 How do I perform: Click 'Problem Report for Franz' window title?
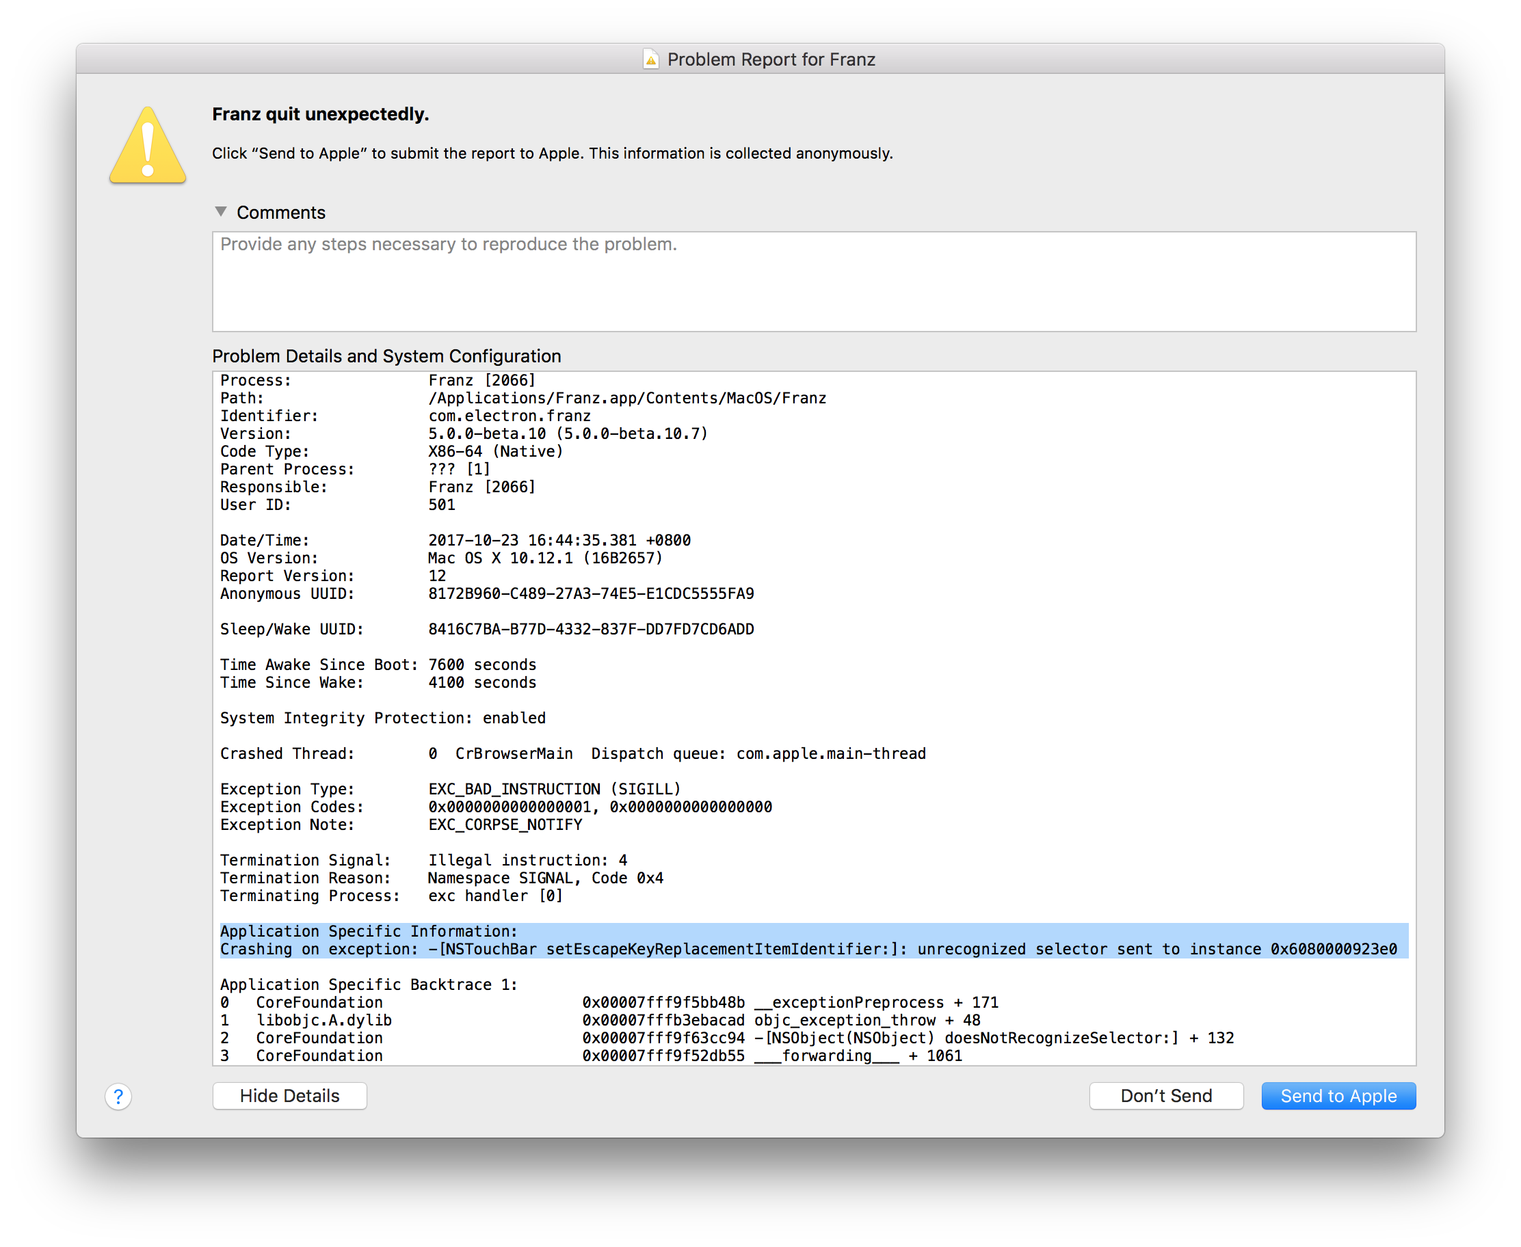pos(771,59)
